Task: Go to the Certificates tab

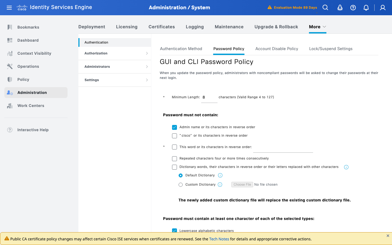Action: (x=162, y=27)
